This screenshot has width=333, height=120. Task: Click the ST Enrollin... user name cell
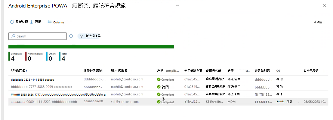[x=214, y=102]
